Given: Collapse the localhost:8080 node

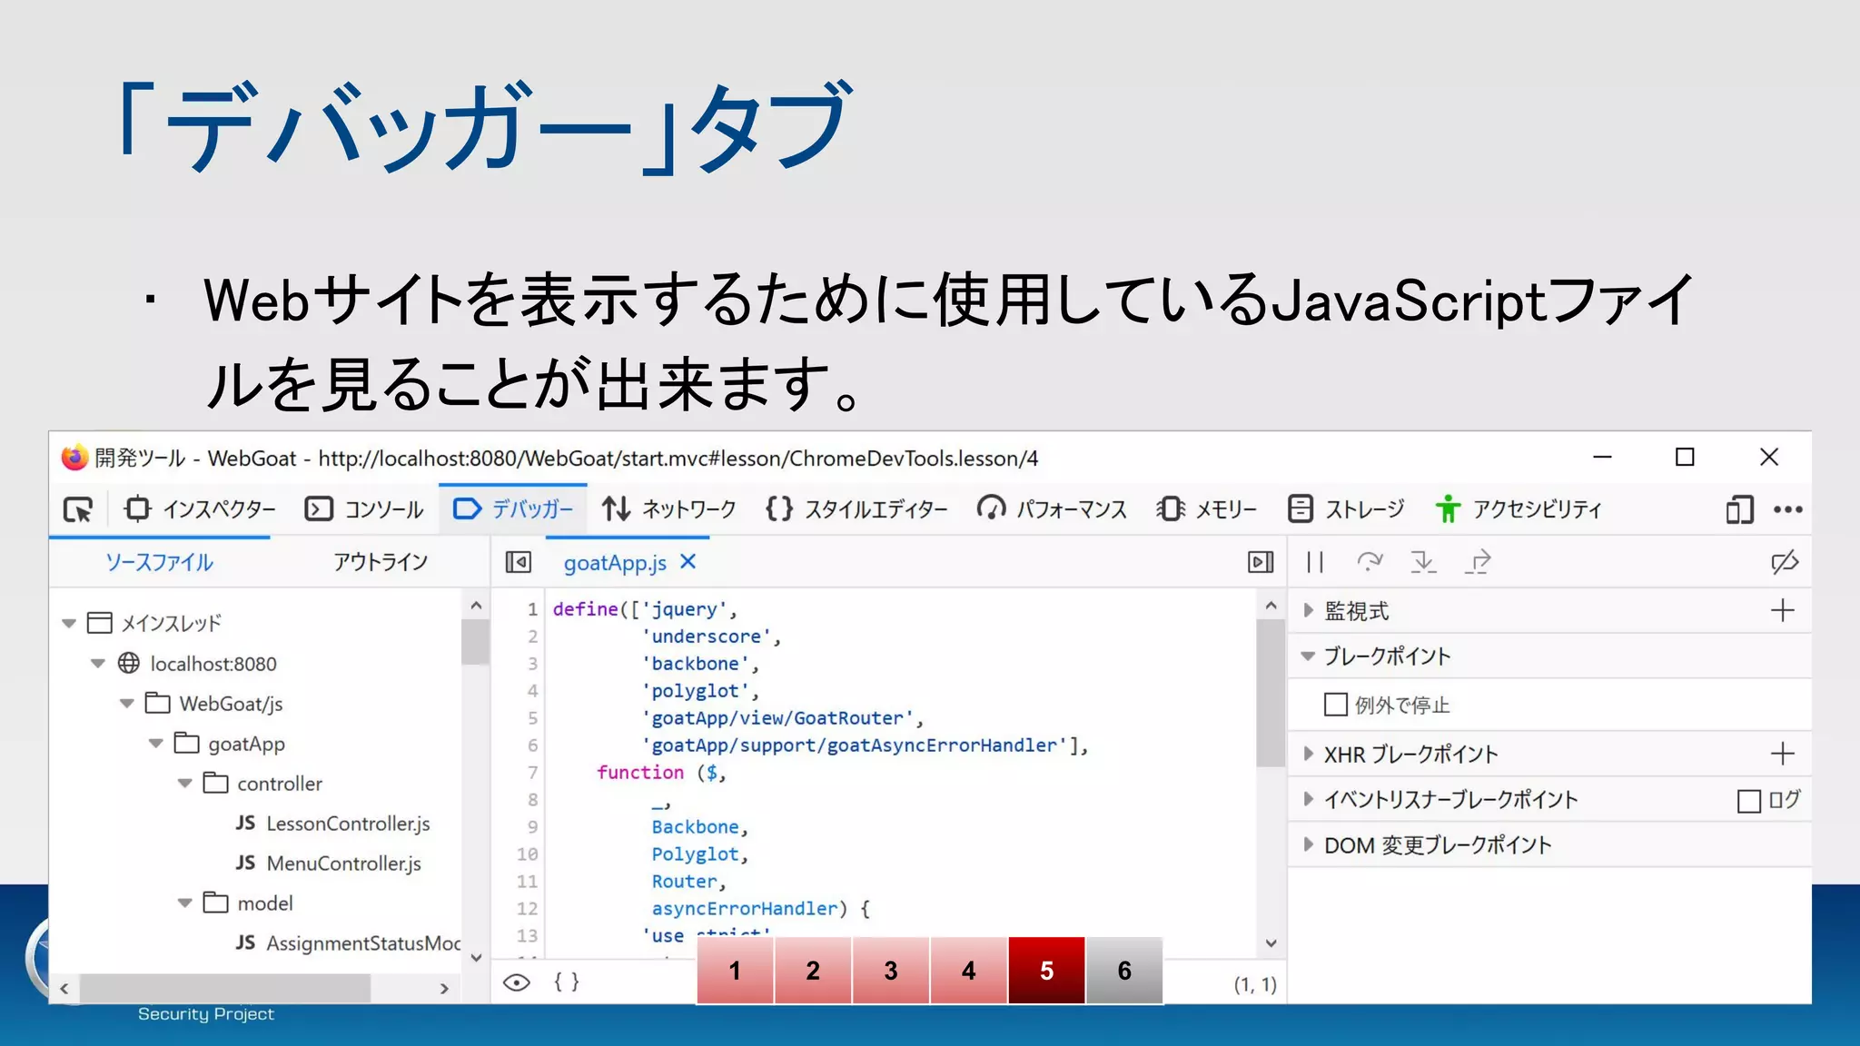Looking at the screenshot, I should point(98,663).
